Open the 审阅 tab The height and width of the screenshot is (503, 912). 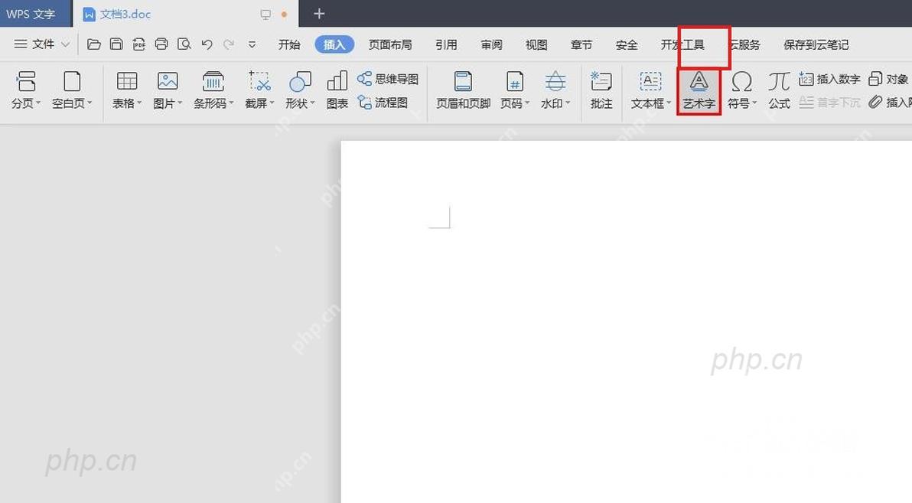[x=491, y=45]
